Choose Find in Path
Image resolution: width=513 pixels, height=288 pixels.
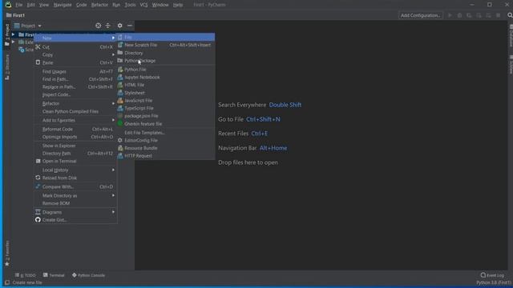(75, 79)
